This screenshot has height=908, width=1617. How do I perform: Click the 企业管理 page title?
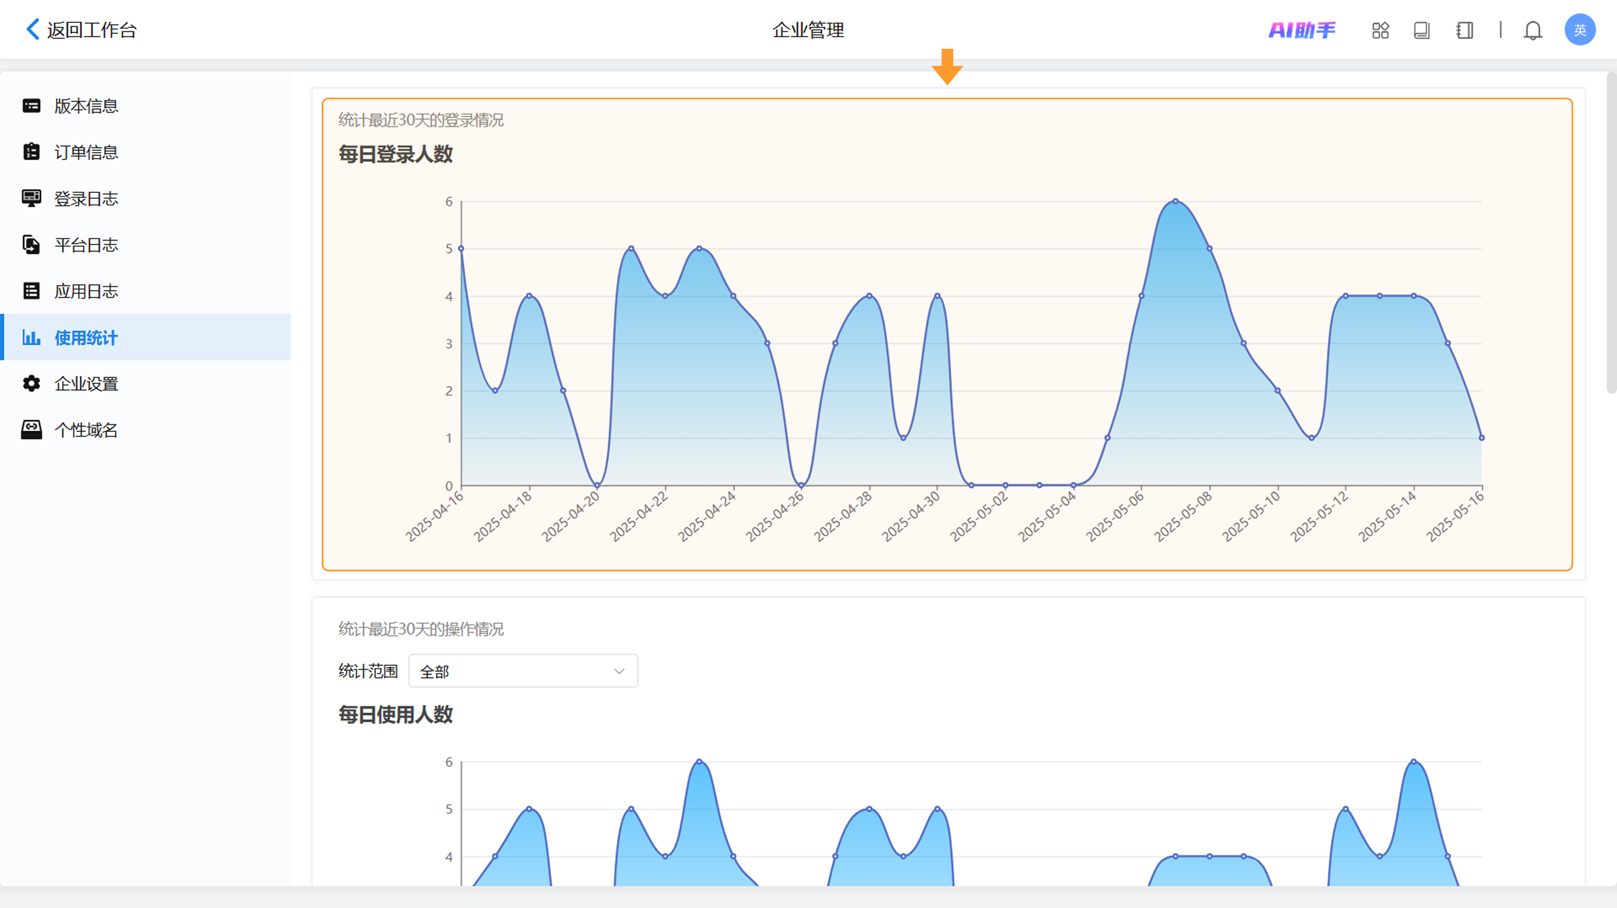click(808, 29)
